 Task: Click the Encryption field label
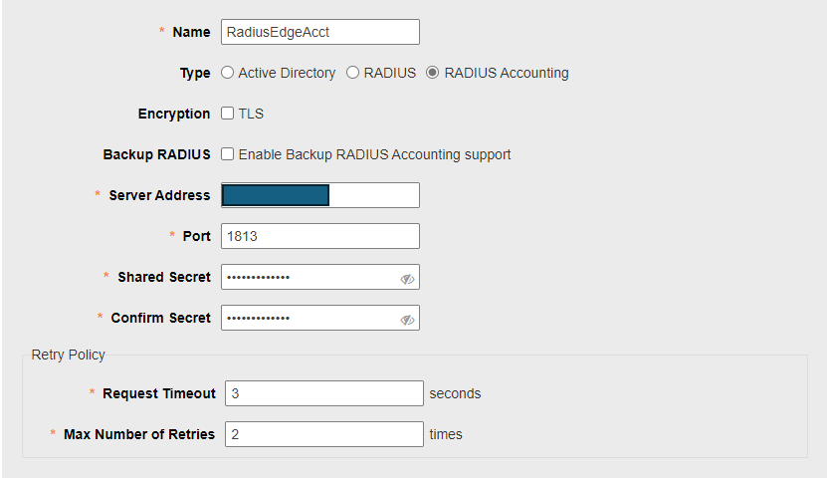tap(174, 114)
